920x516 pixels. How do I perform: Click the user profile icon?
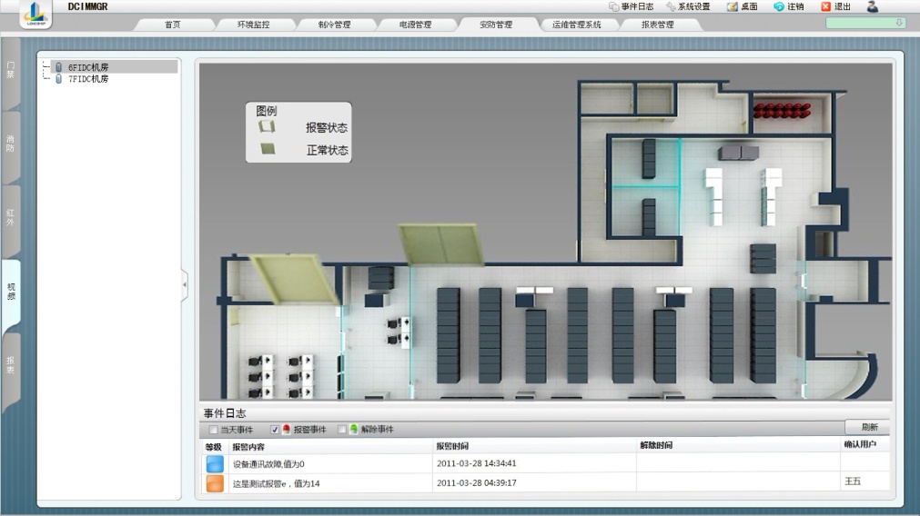pyautogui.click(x=873, y=6)
